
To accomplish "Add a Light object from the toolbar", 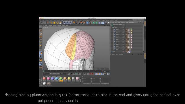I will click(109, 23).
